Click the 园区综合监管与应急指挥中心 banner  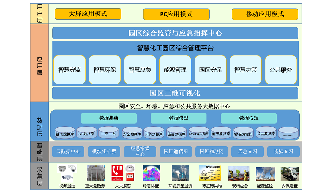pos(175,33)
